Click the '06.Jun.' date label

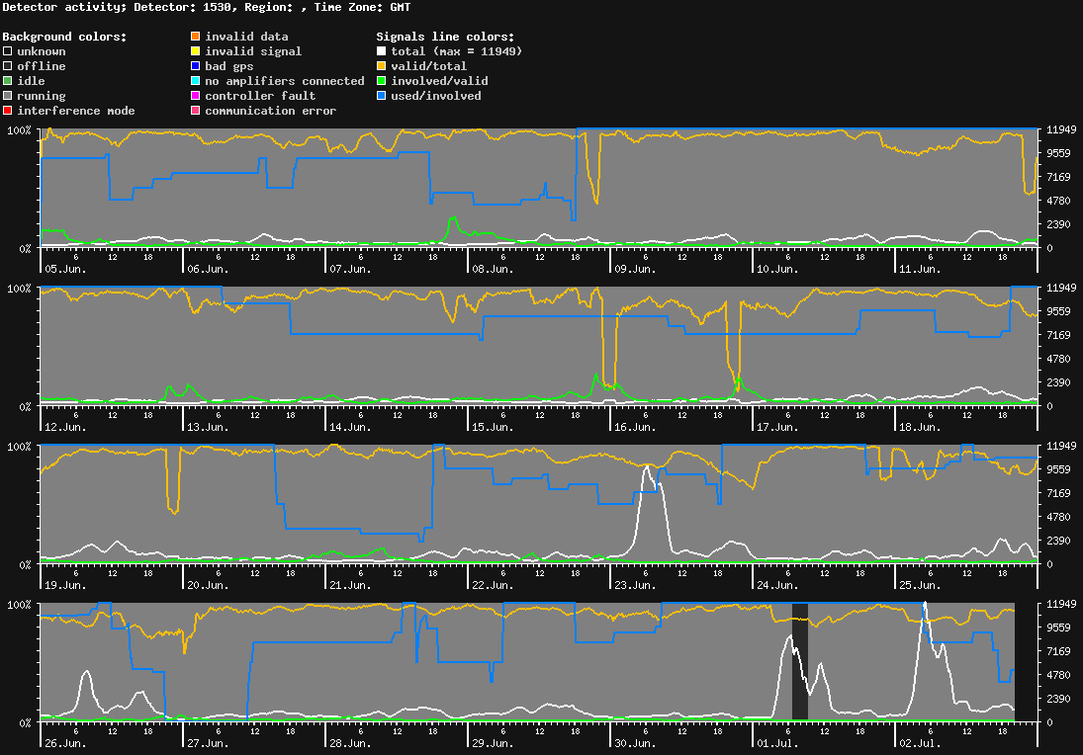tap(208, 269)
